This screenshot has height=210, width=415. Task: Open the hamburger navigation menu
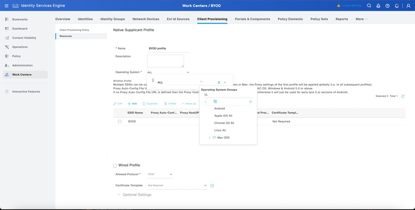(6, 5)
